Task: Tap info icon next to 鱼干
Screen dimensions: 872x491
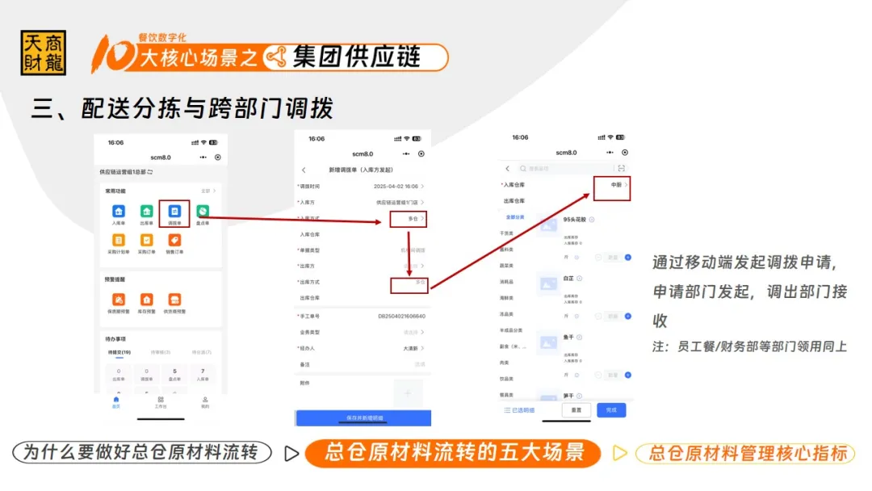Action: (580, 337)
